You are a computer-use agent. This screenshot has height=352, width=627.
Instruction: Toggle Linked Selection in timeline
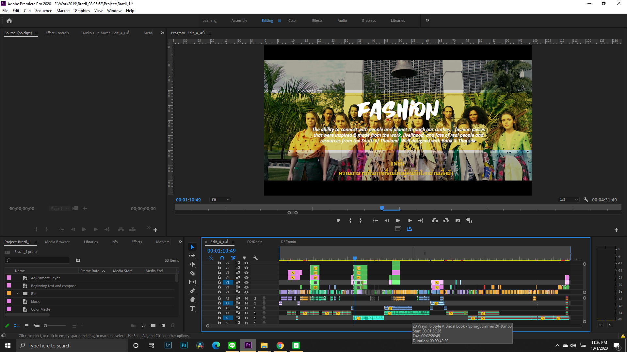pos(233,258)
